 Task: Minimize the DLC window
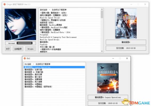(x=113, y=58)
